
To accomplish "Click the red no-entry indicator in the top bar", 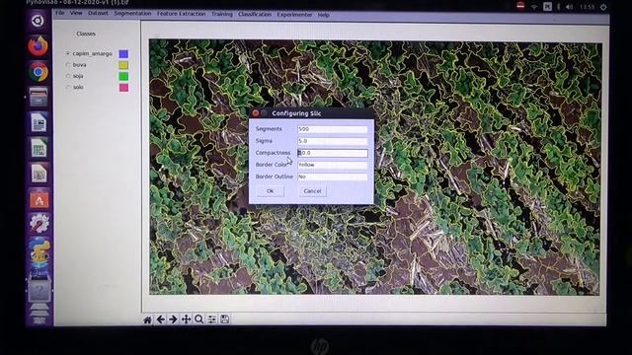I will point(520,6).
